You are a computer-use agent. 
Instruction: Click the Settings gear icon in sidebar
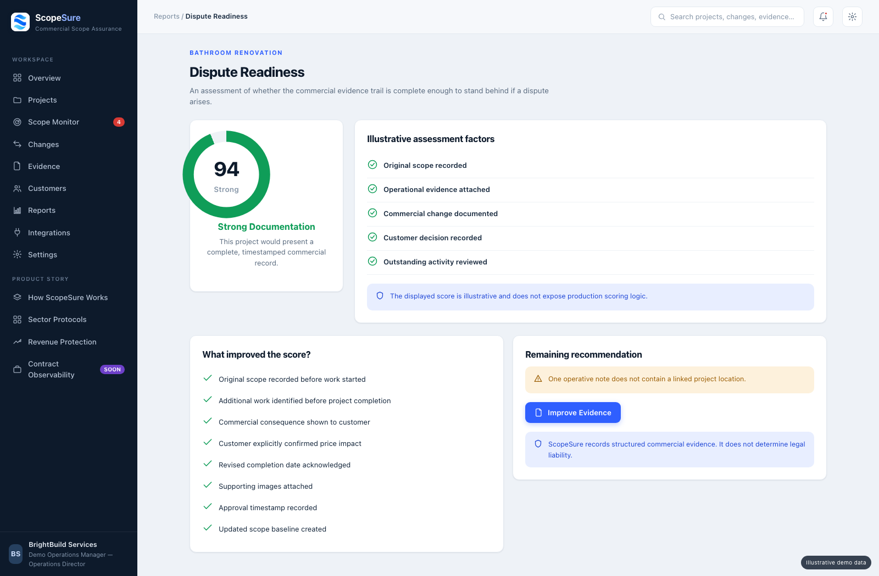point(18,255)
